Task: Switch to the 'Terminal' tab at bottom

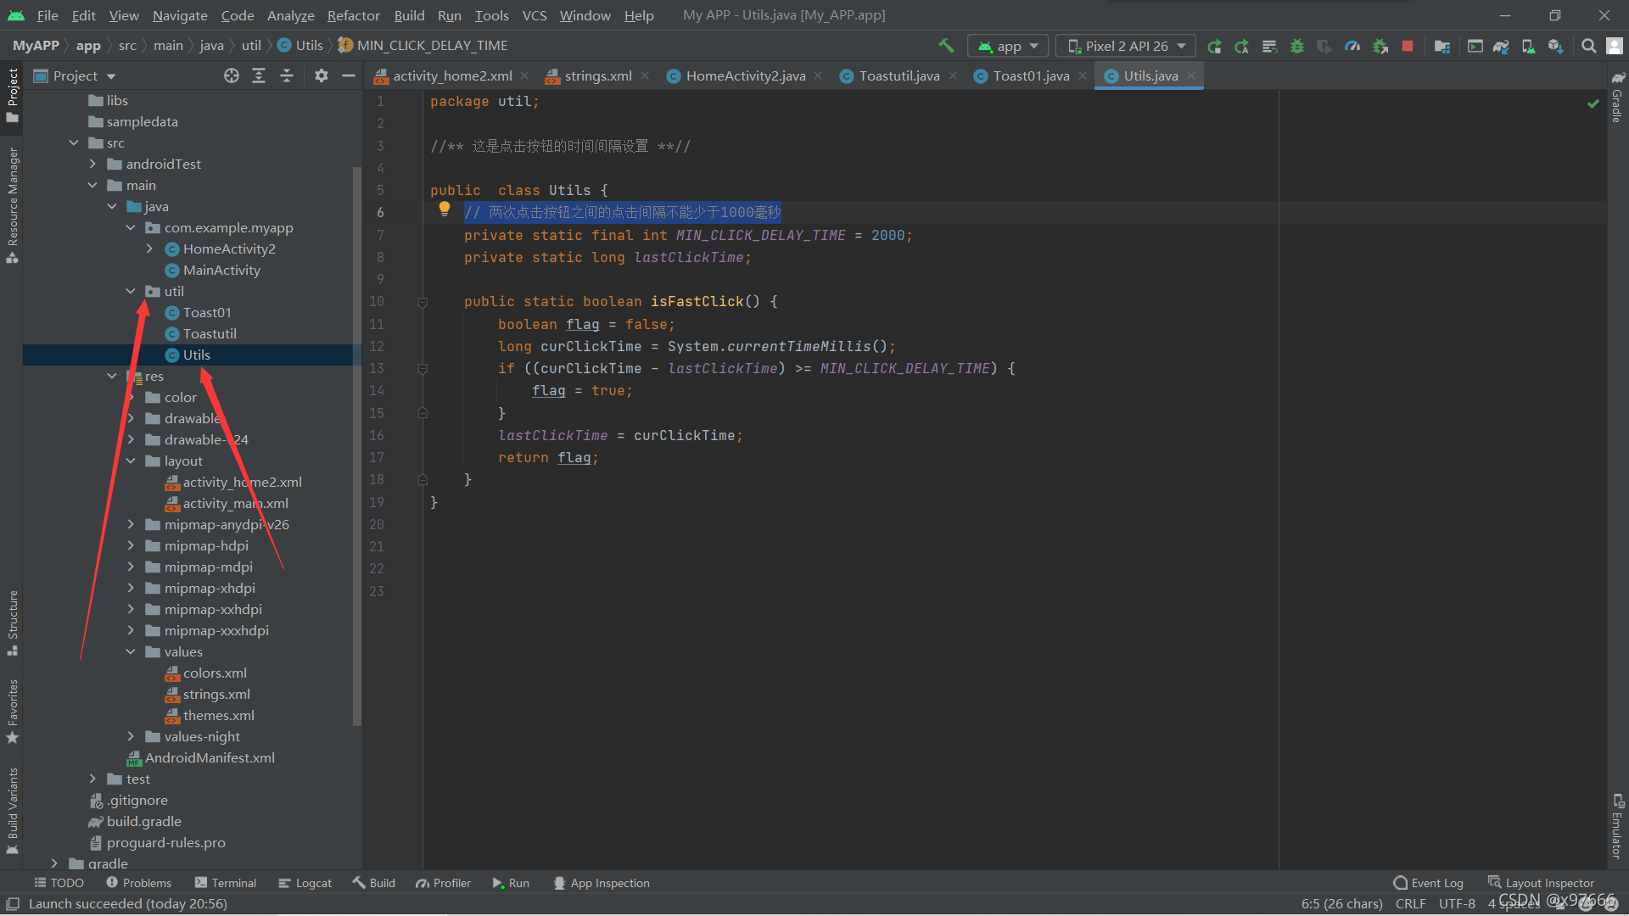Action: [231, 884]
